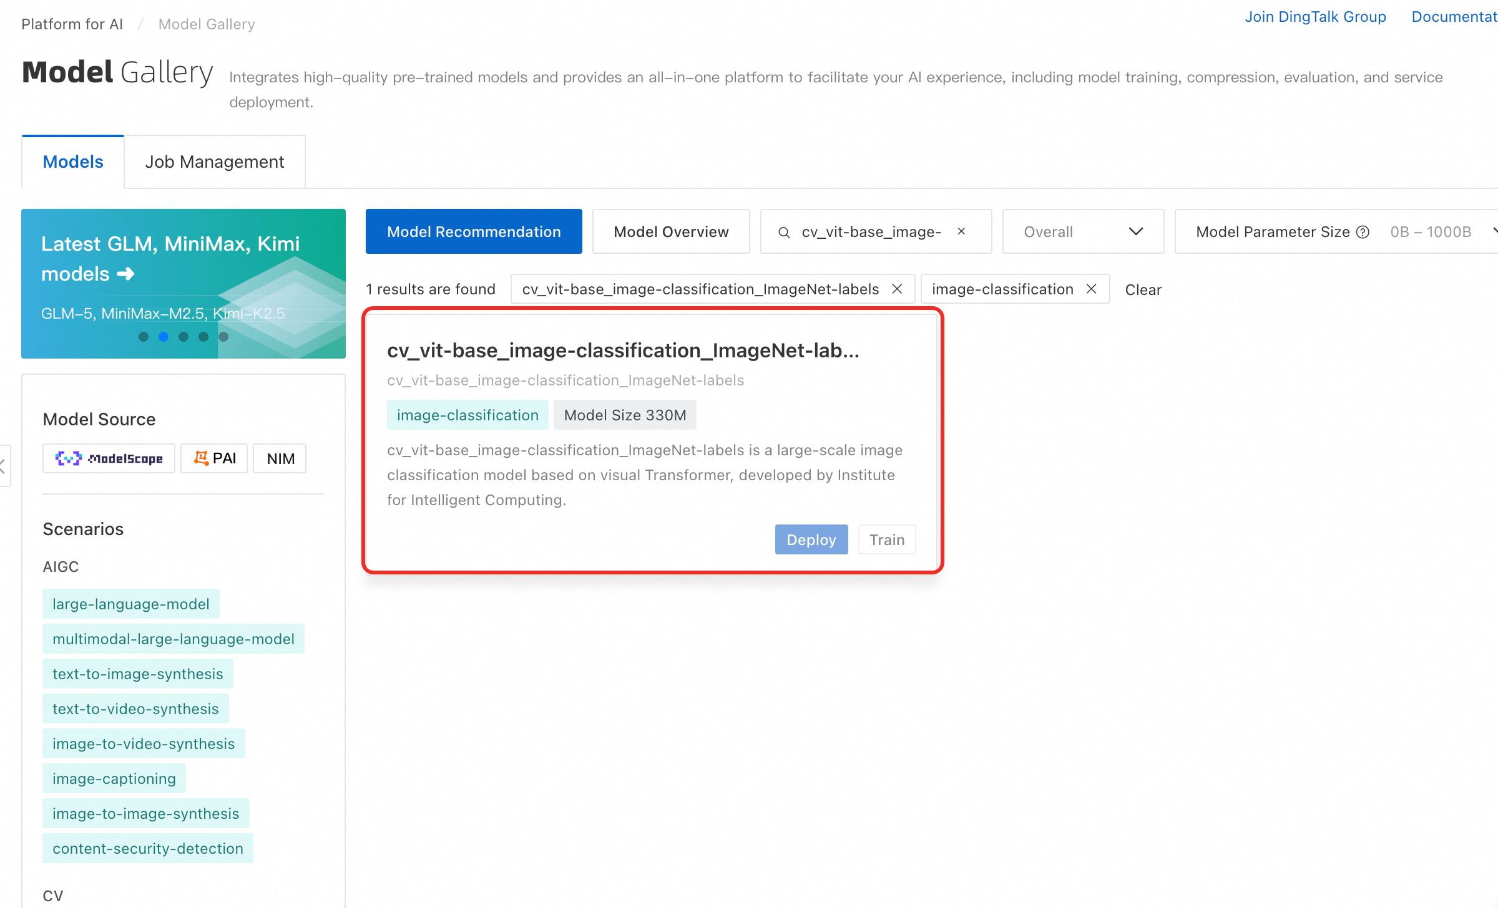Select the NIM model source
The image size is (1498, 908).
280,458
